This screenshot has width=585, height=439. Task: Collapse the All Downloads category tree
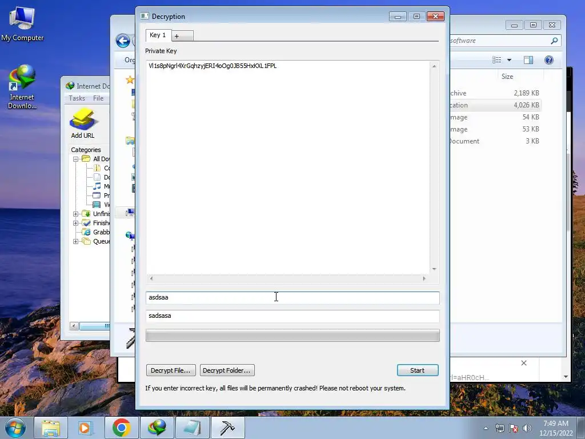pos(75,159)
